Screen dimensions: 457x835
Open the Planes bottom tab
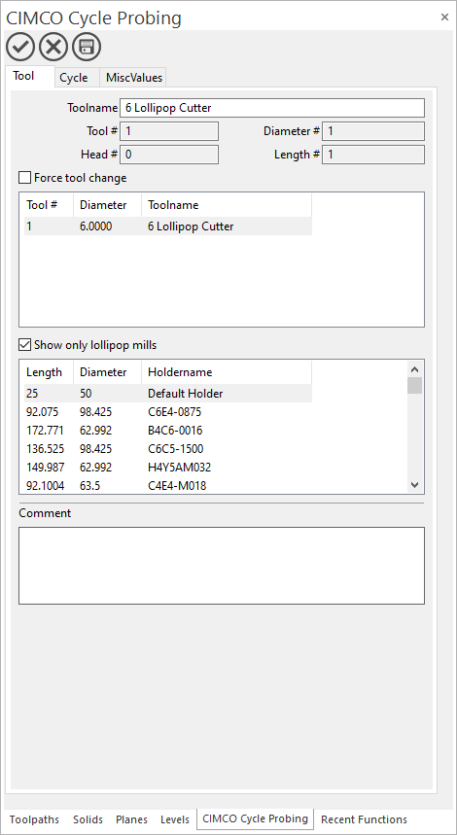pos(131,819)
